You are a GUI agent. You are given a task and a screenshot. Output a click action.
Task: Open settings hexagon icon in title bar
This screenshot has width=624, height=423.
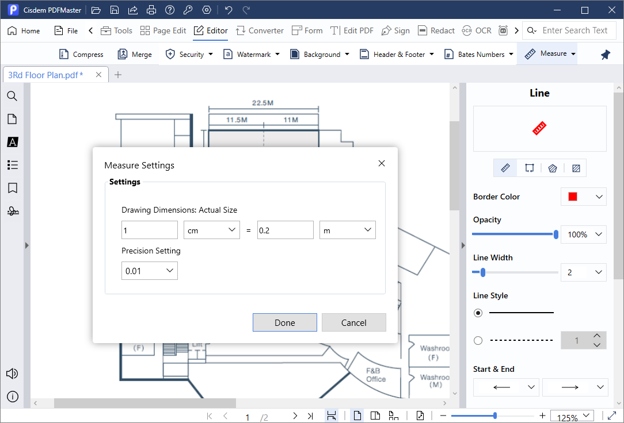coord(207,10)
